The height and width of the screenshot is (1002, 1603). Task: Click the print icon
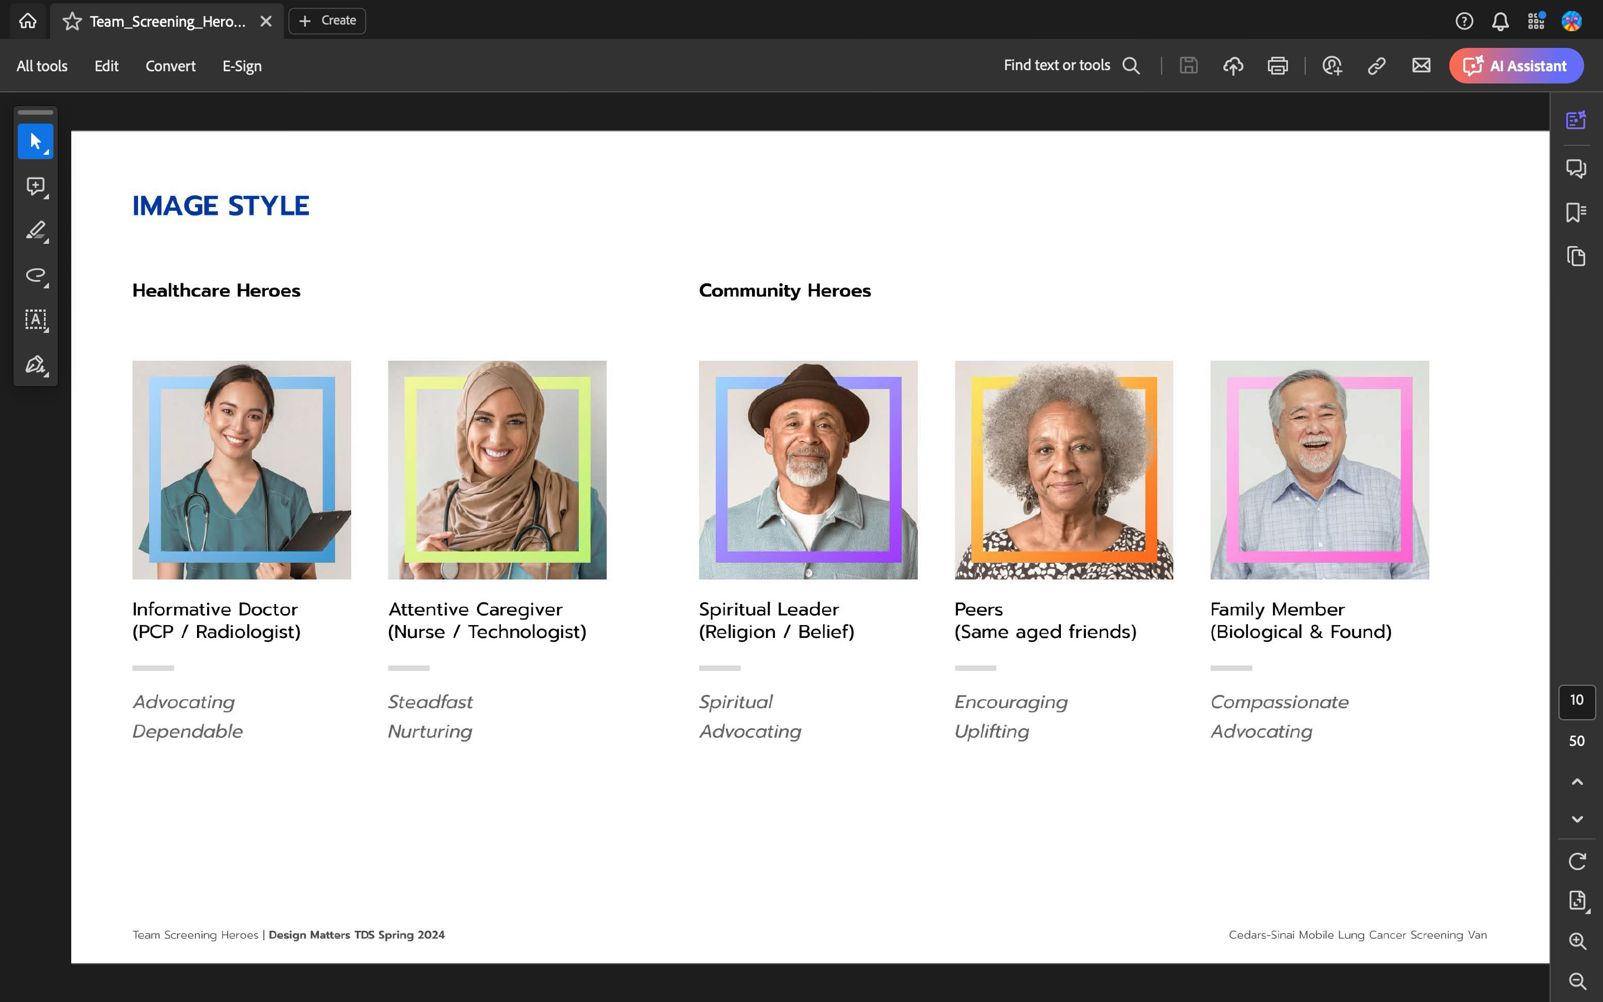(1277, 66)
